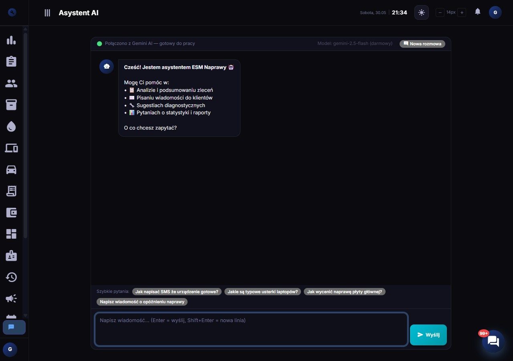Click Połączono z Gemini AI status text
Image resolution: width=513 pixels, height=361 pixels.
point(150,43)
